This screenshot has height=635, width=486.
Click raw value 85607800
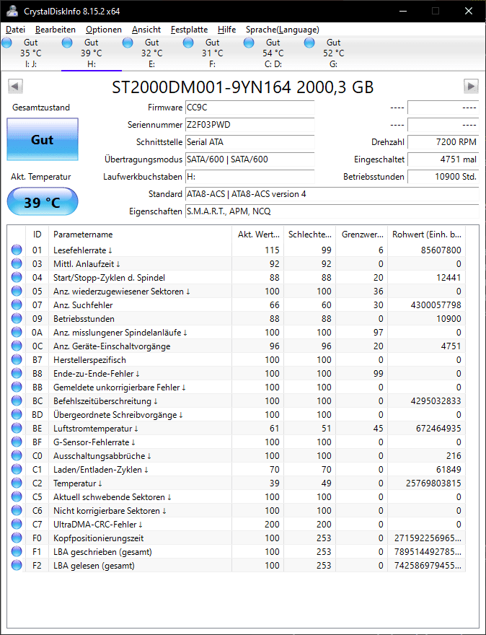tap(441, 250)
